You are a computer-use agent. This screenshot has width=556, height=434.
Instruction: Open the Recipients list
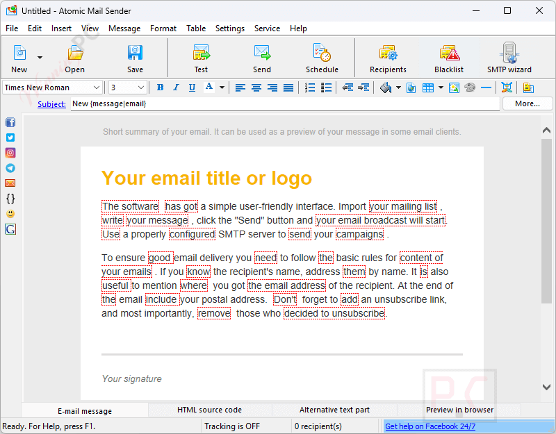point(388,58)
